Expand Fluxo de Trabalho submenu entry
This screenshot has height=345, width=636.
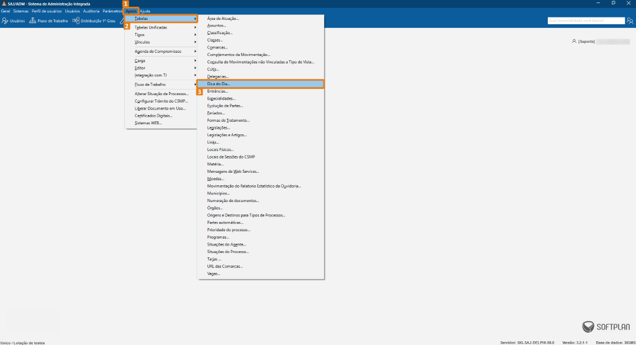click(x=161, y=85)
